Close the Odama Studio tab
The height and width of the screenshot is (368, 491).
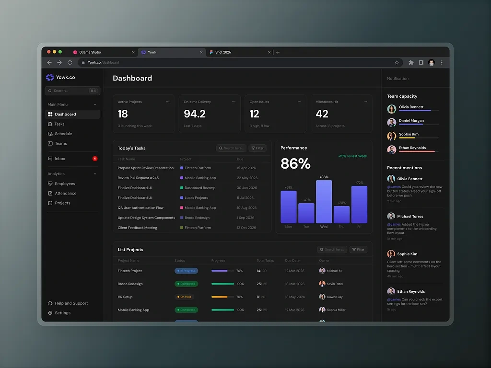[x=133, y=52]
